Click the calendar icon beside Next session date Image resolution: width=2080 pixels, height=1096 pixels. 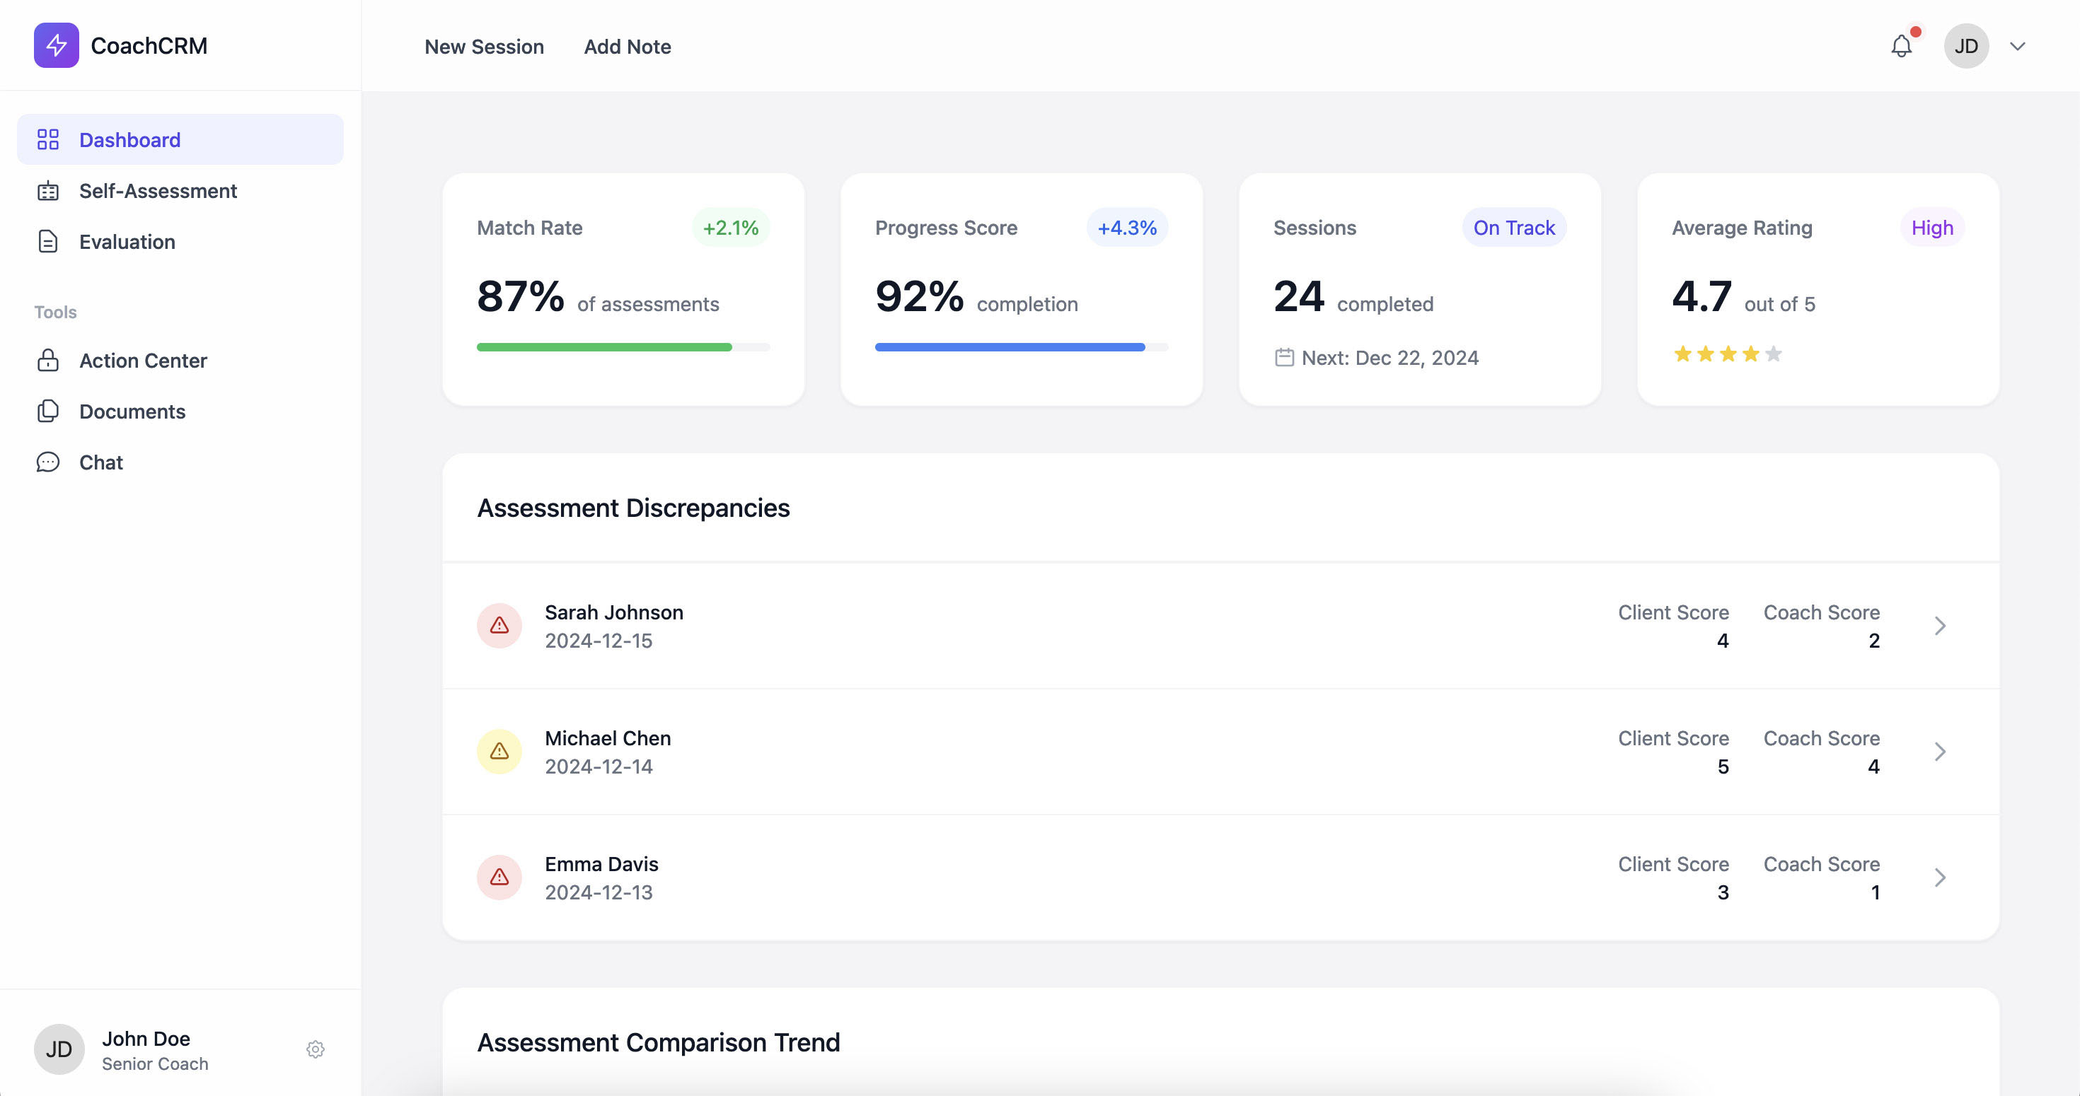(x=1284, y=358)
